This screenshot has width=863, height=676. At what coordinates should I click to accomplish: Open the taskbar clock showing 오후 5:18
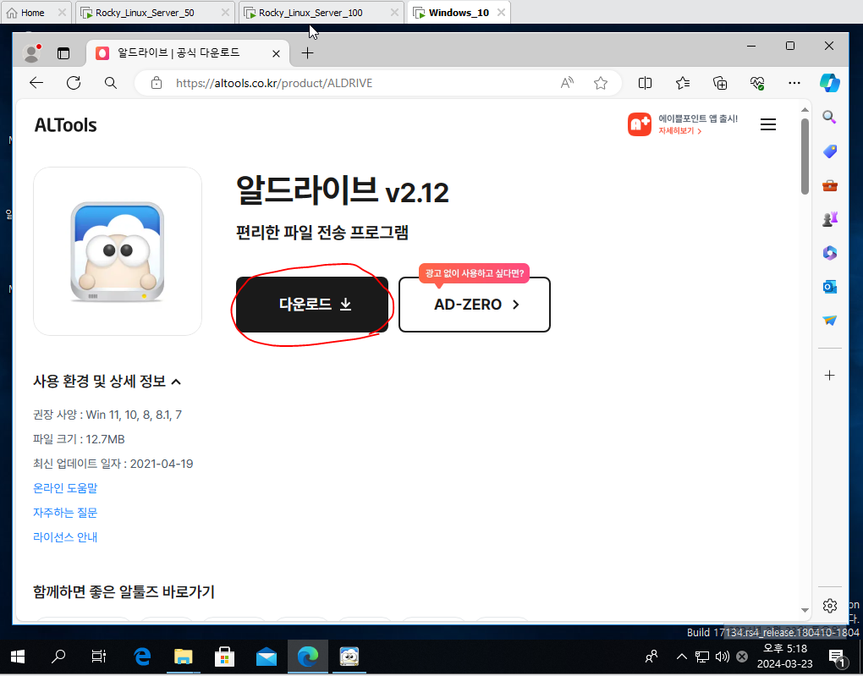(784, 657)
